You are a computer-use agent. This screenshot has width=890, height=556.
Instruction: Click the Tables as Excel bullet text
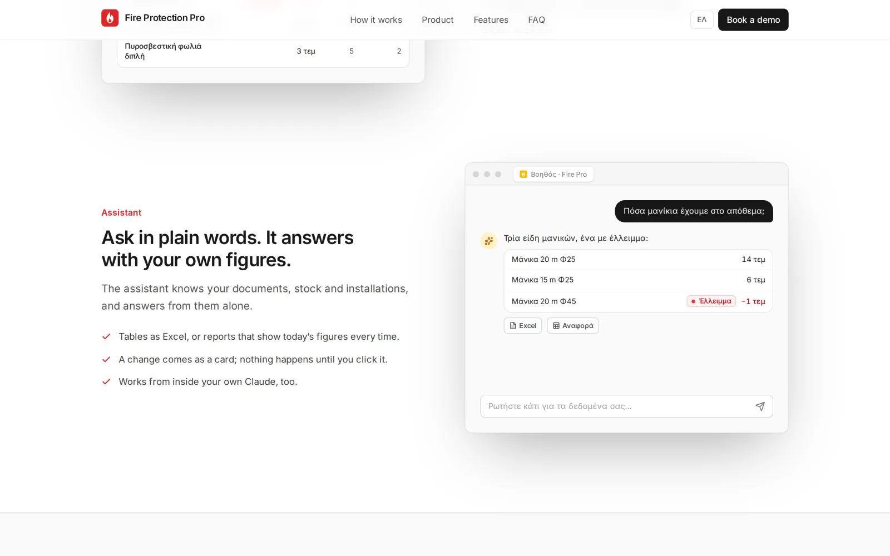[259, 337]
